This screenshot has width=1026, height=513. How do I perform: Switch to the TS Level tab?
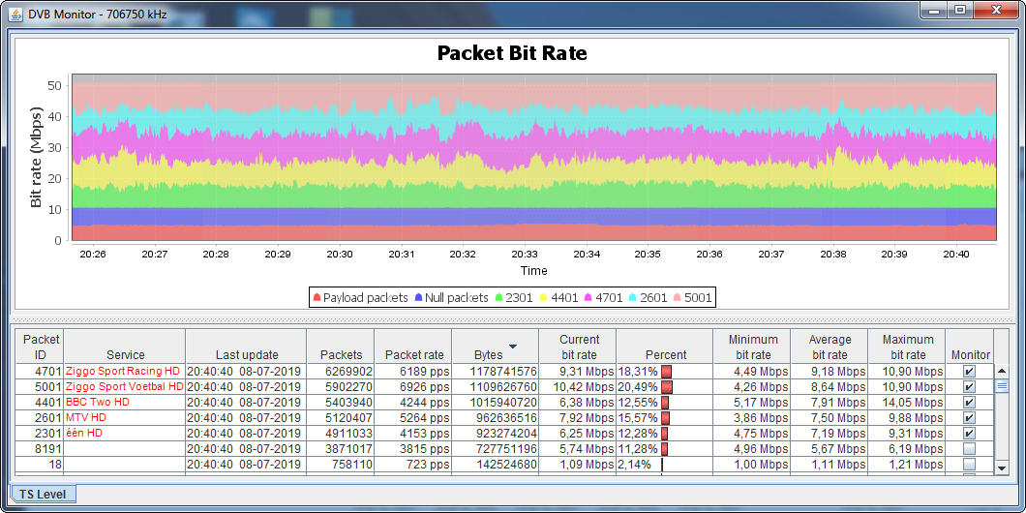pos(43,495)
